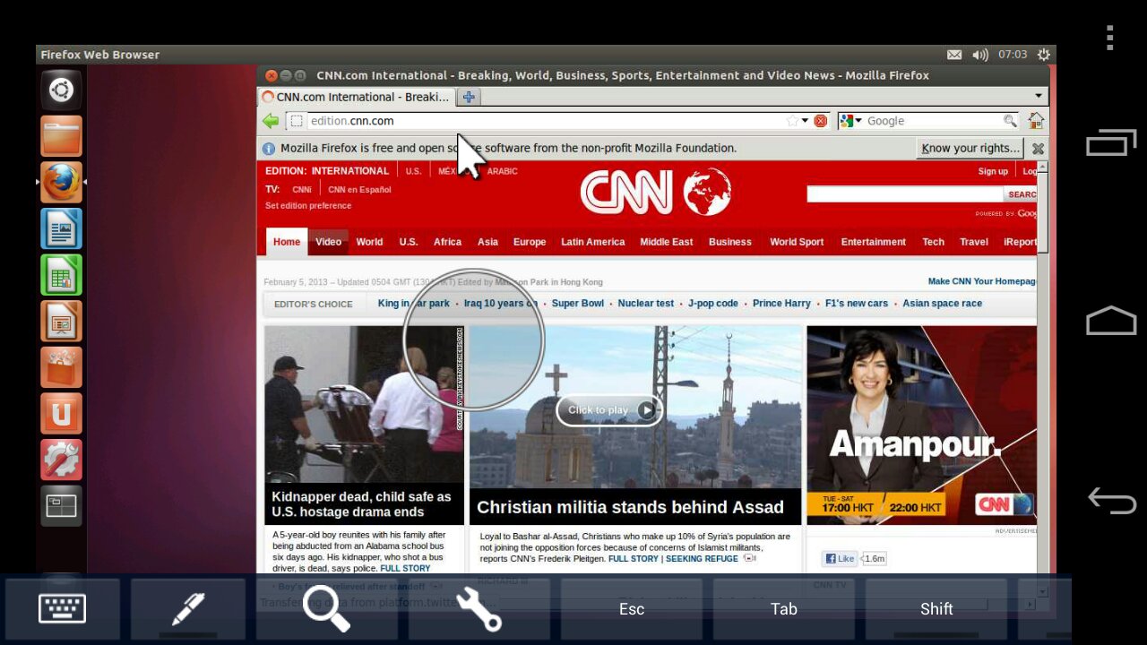Viewport: 1147px width, 645px height.
Task: Open mail indicator in top panel
Action: click(954, 55)
